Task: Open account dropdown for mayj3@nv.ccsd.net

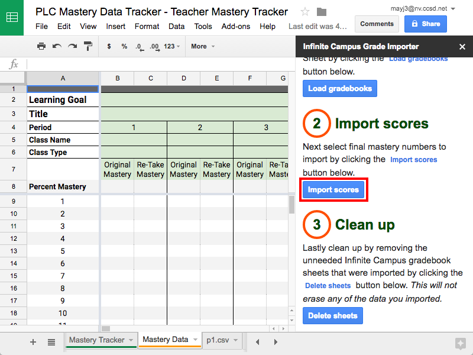Action: point(453,9)
